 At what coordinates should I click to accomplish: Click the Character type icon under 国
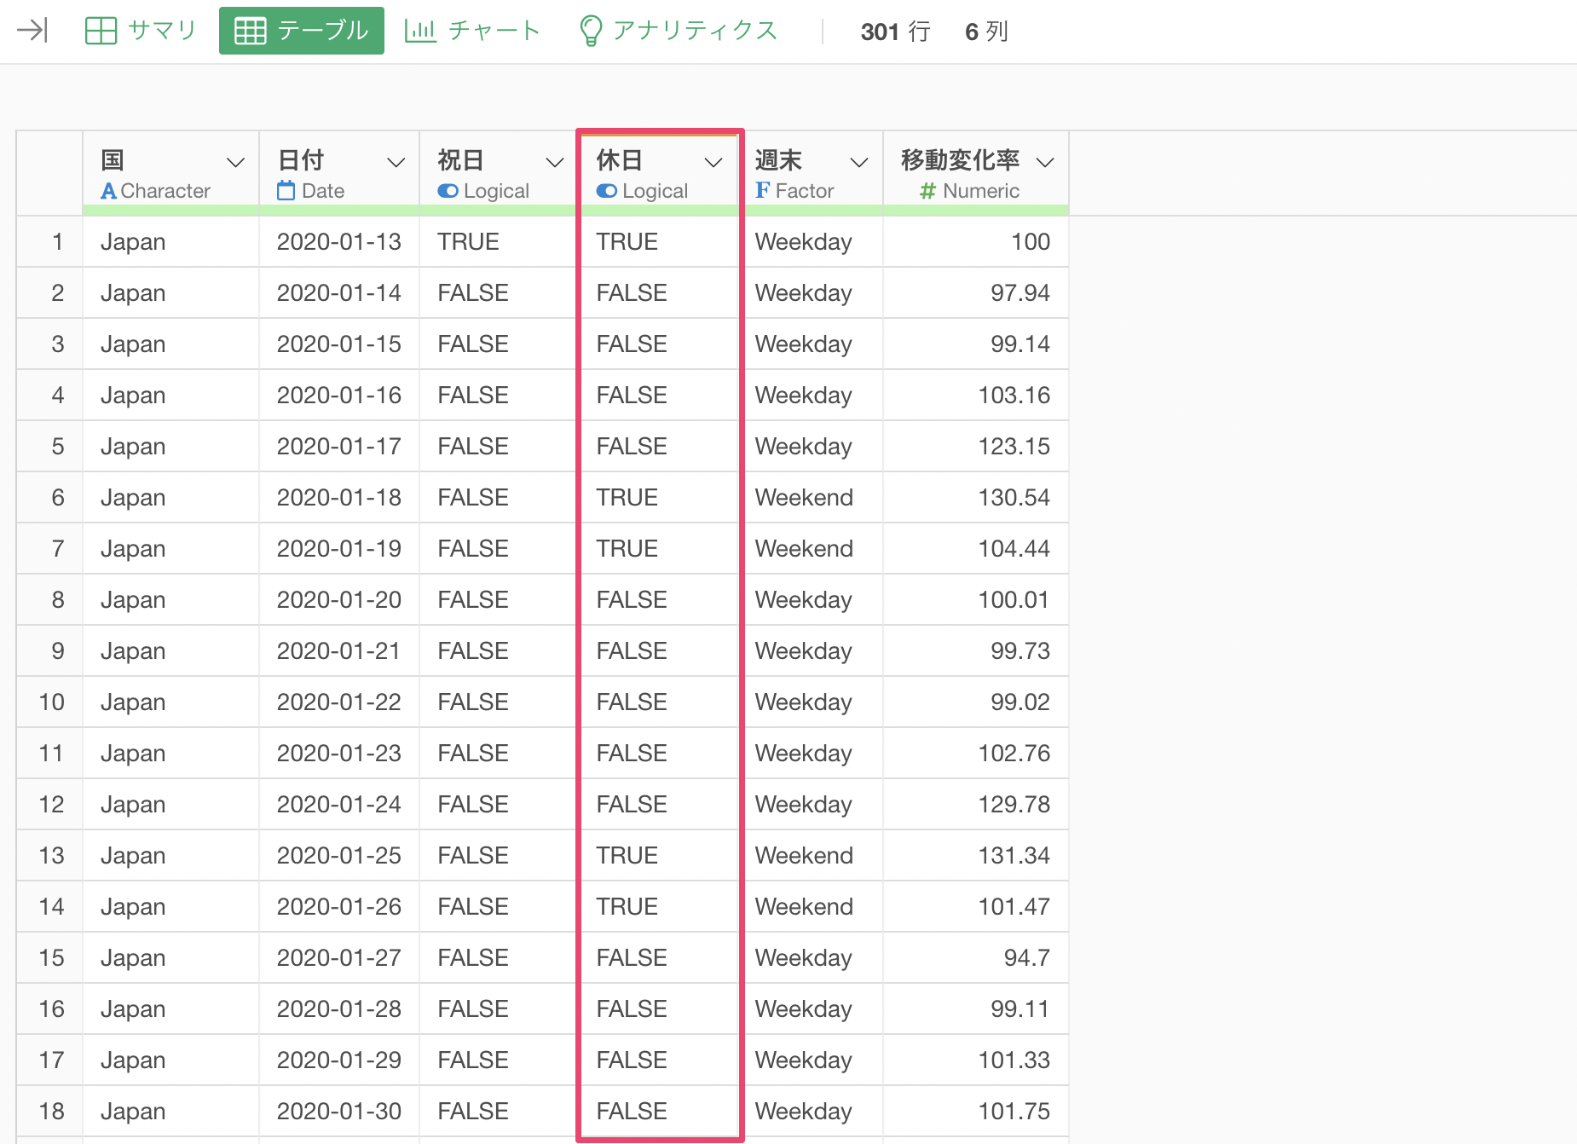pyautogui.click(x=108, y=191)
